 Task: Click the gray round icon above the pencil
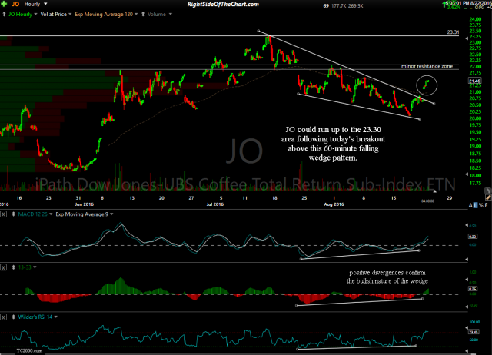[487, 191]
